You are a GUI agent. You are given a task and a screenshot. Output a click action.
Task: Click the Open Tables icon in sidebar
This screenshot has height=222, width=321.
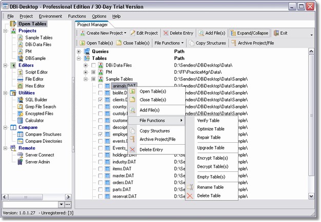click(x=13, y=24)
